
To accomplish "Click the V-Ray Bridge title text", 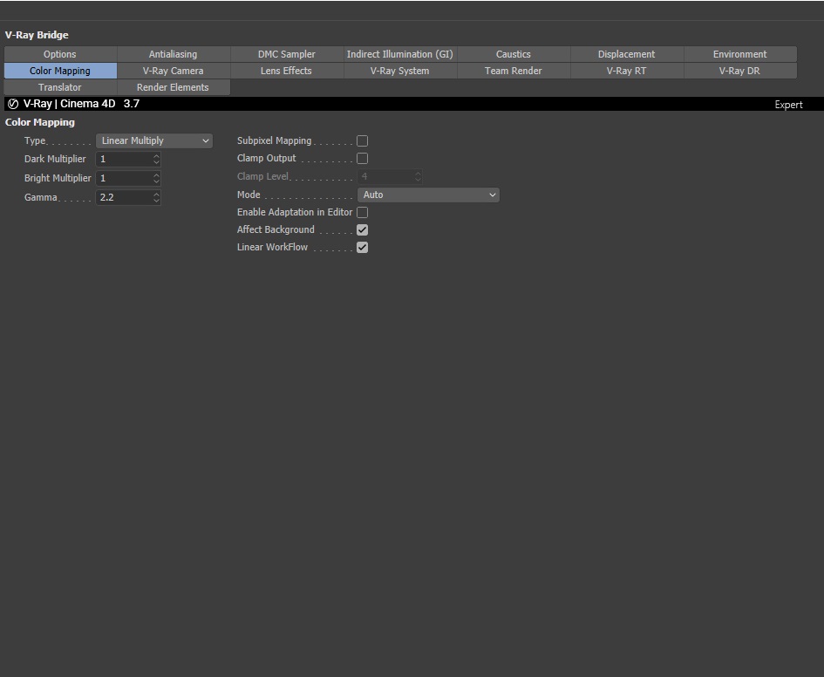I will (x=37, y=35).
